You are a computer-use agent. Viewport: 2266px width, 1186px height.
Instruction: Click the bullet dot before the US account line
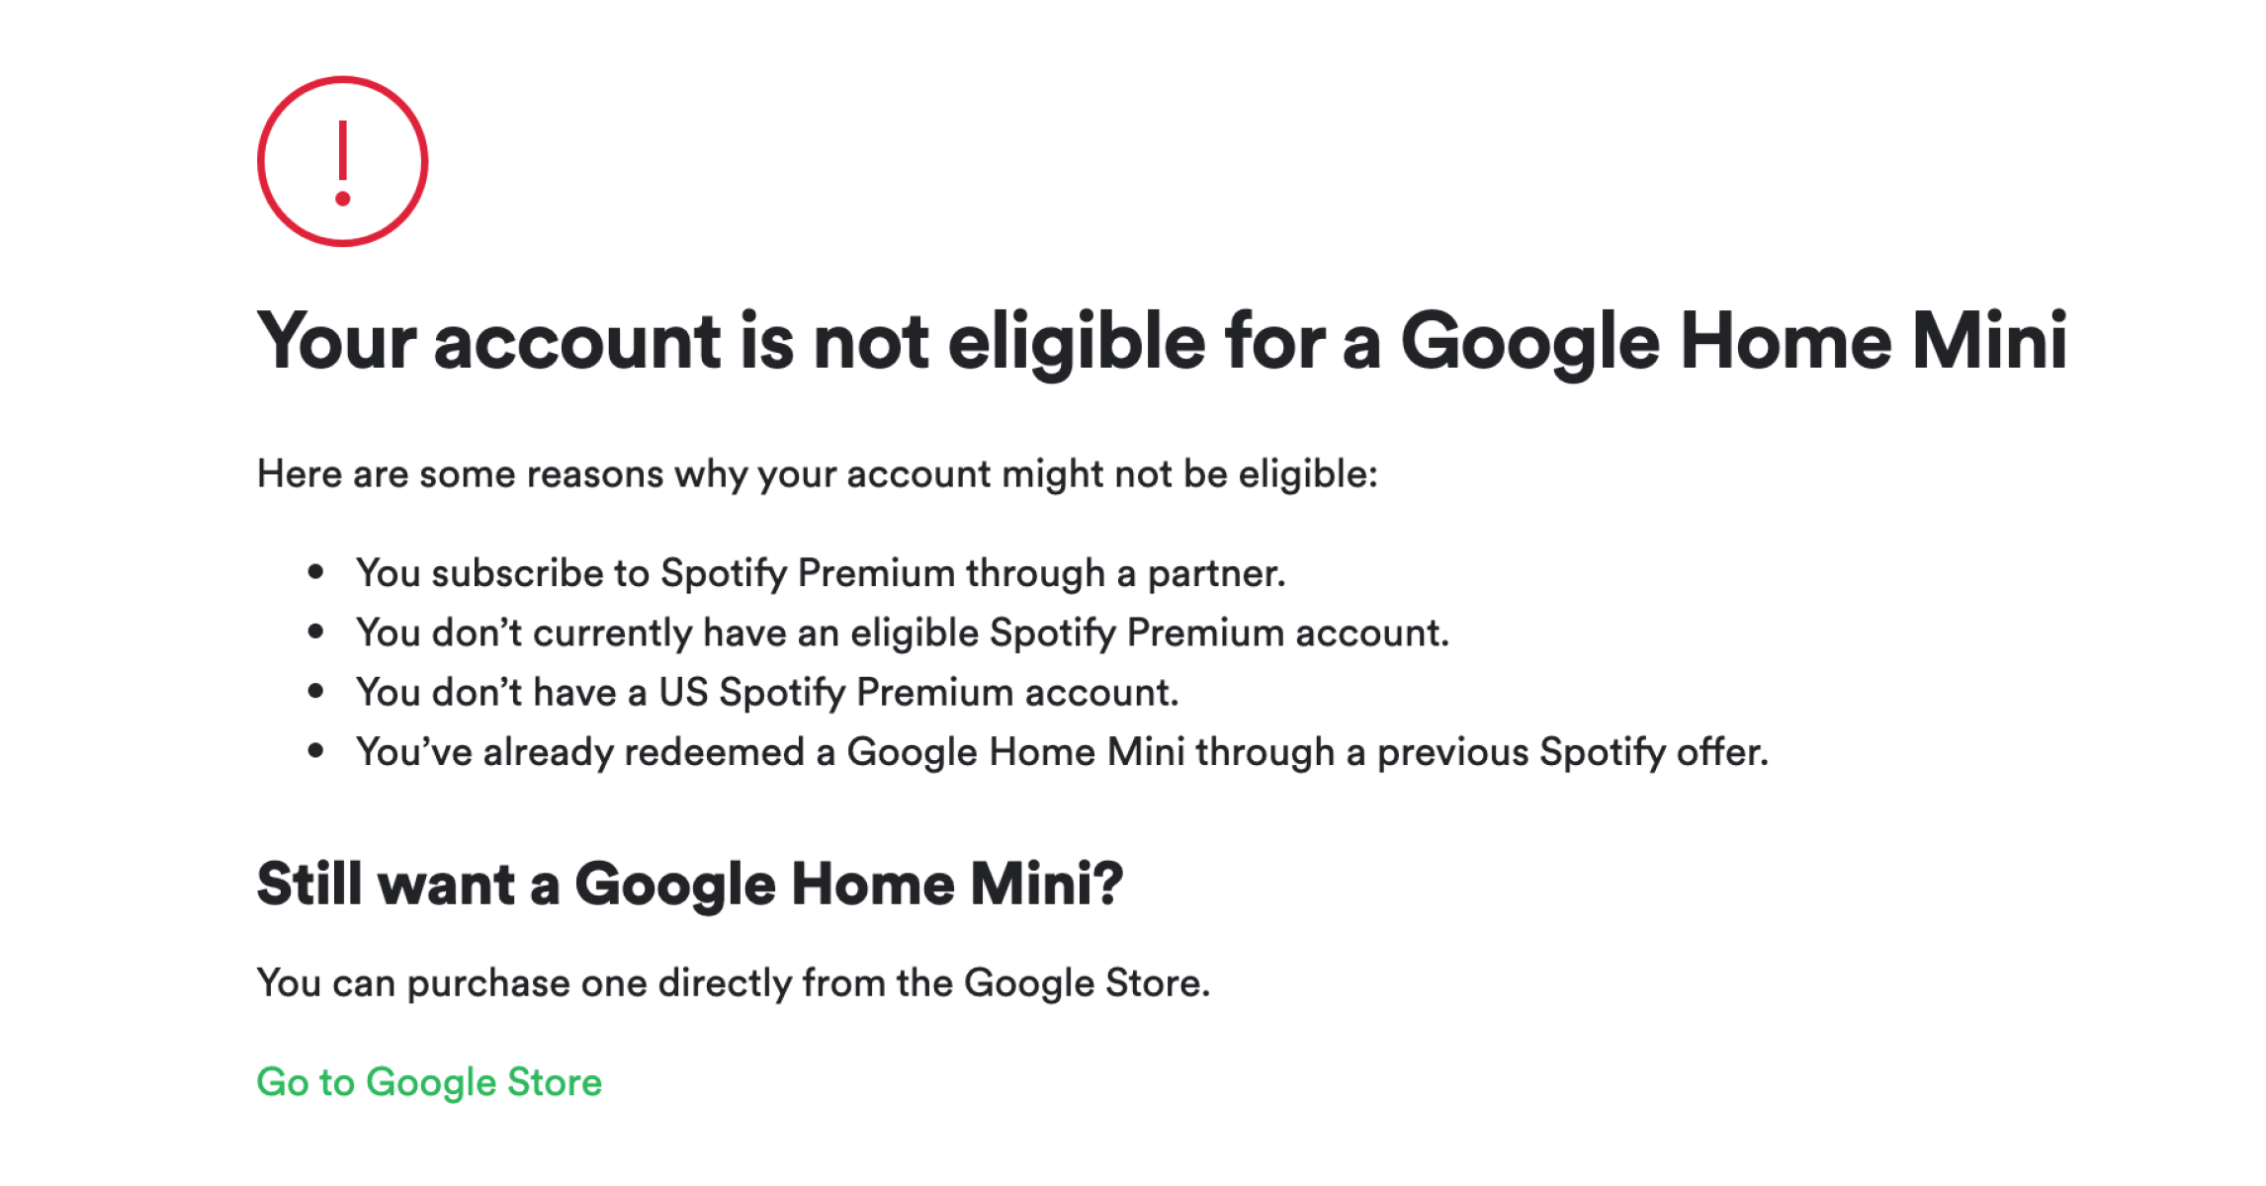315,691
